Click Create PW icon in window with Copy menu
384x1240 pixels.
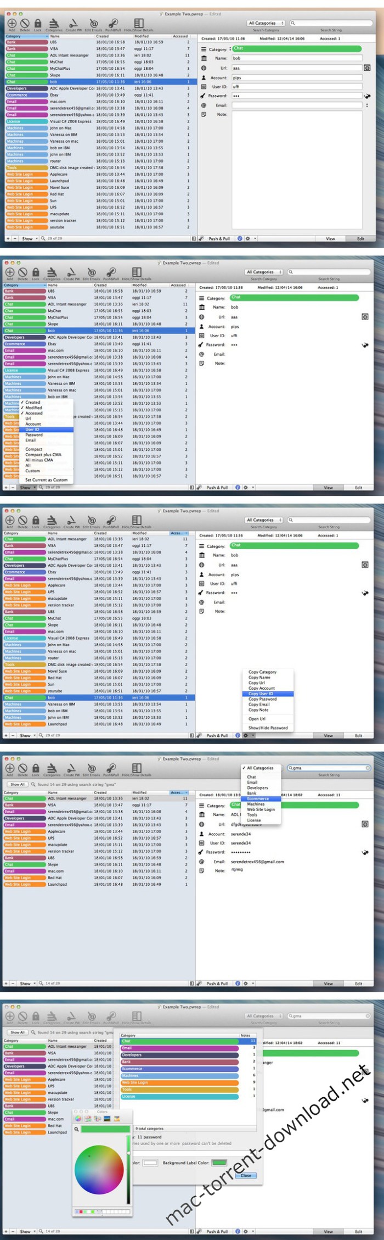[x=71, y=520]
